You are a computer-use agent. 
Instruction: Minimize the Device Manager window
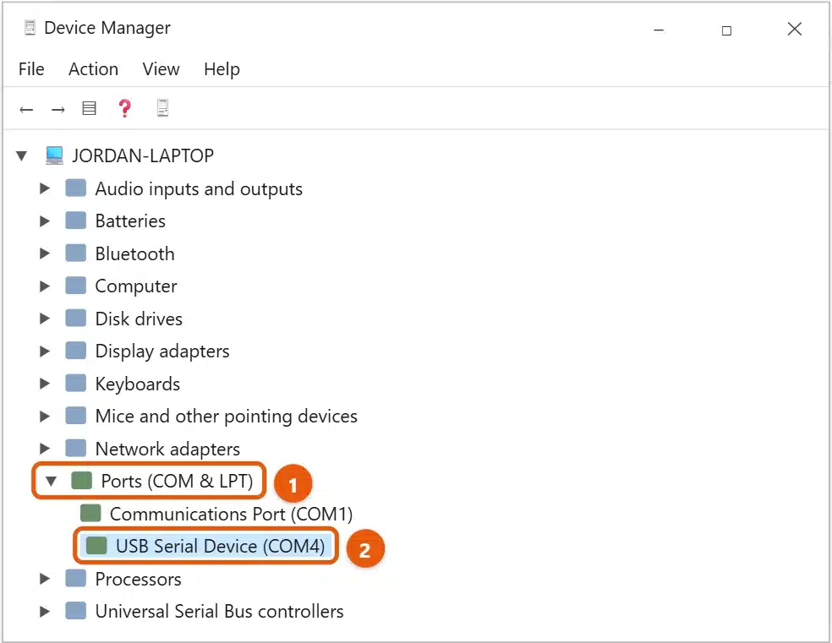click(x=659, y=30)
